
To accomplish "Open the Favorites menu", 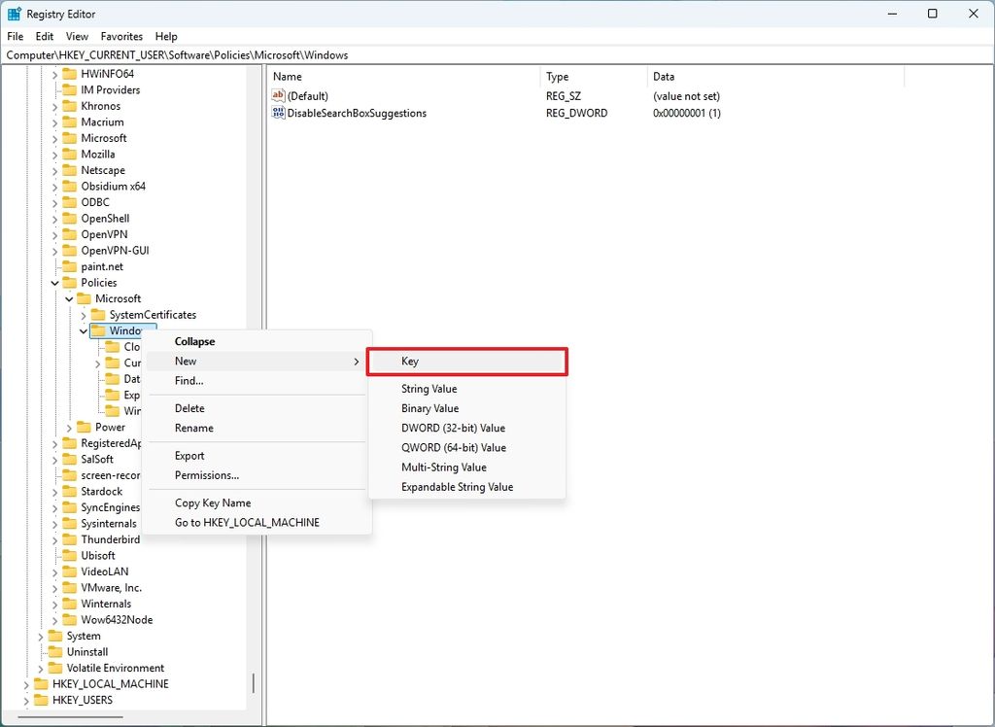I will click(x=121, y=36).
